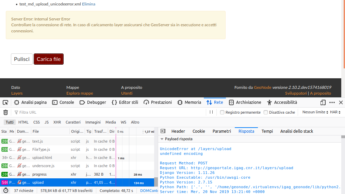Start performance analysis stopwatch icon

point(6,191)
